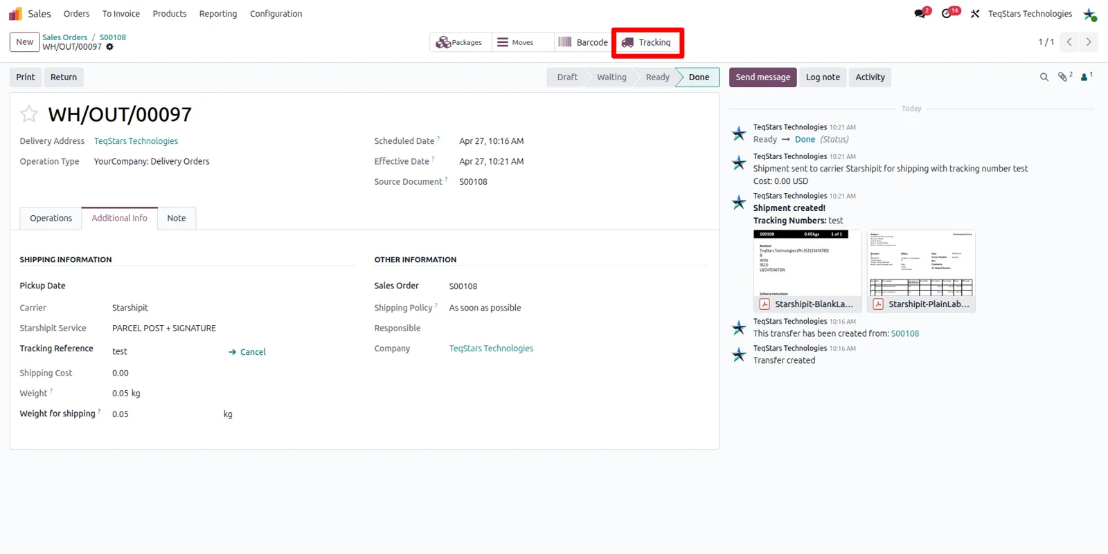Click the Print button
The image size is (1108, 554).
tap(26, 77)
